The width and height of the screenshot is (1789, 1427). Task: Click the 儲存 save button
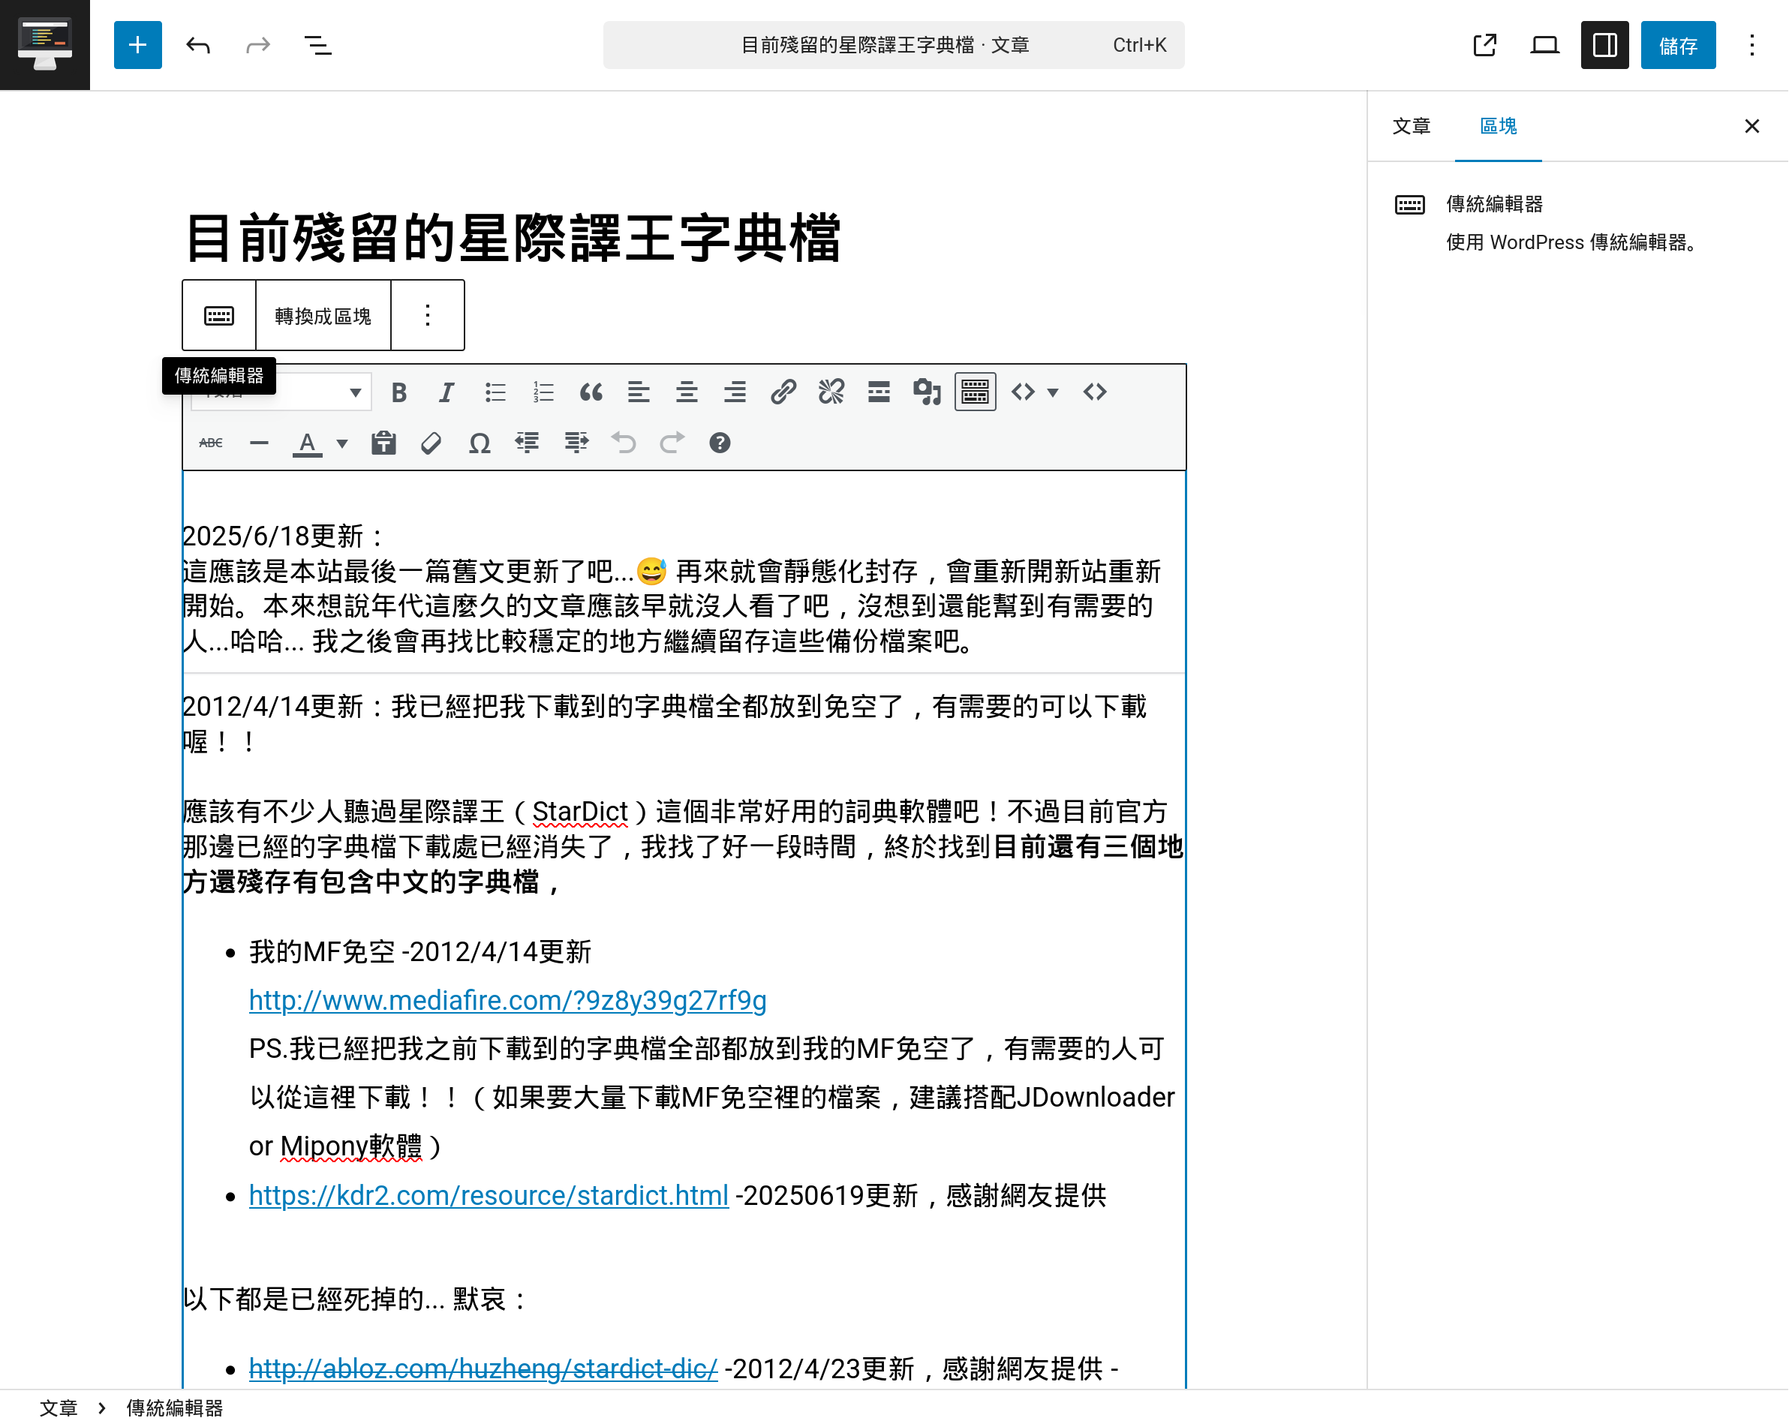tap(1678, 45)
